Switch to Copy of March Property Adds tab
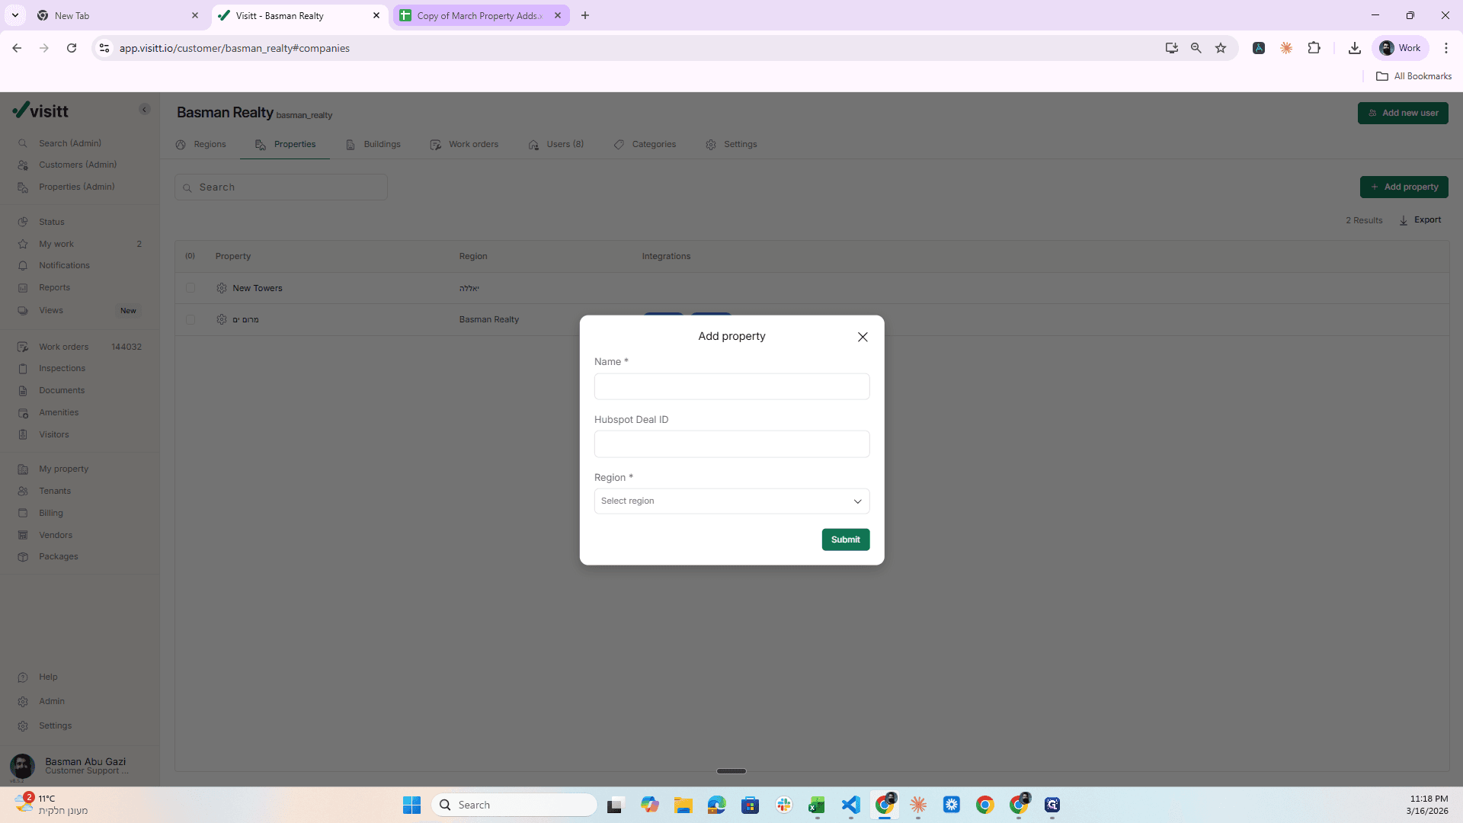The height and width of the screenshot is (823, 1463). (481, 15)
